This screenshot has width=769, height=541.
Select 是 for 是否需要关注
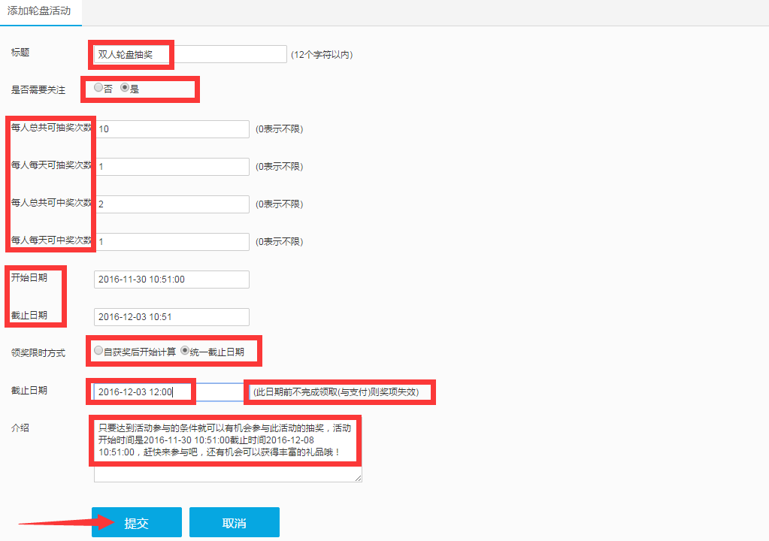tap(125, 88)
